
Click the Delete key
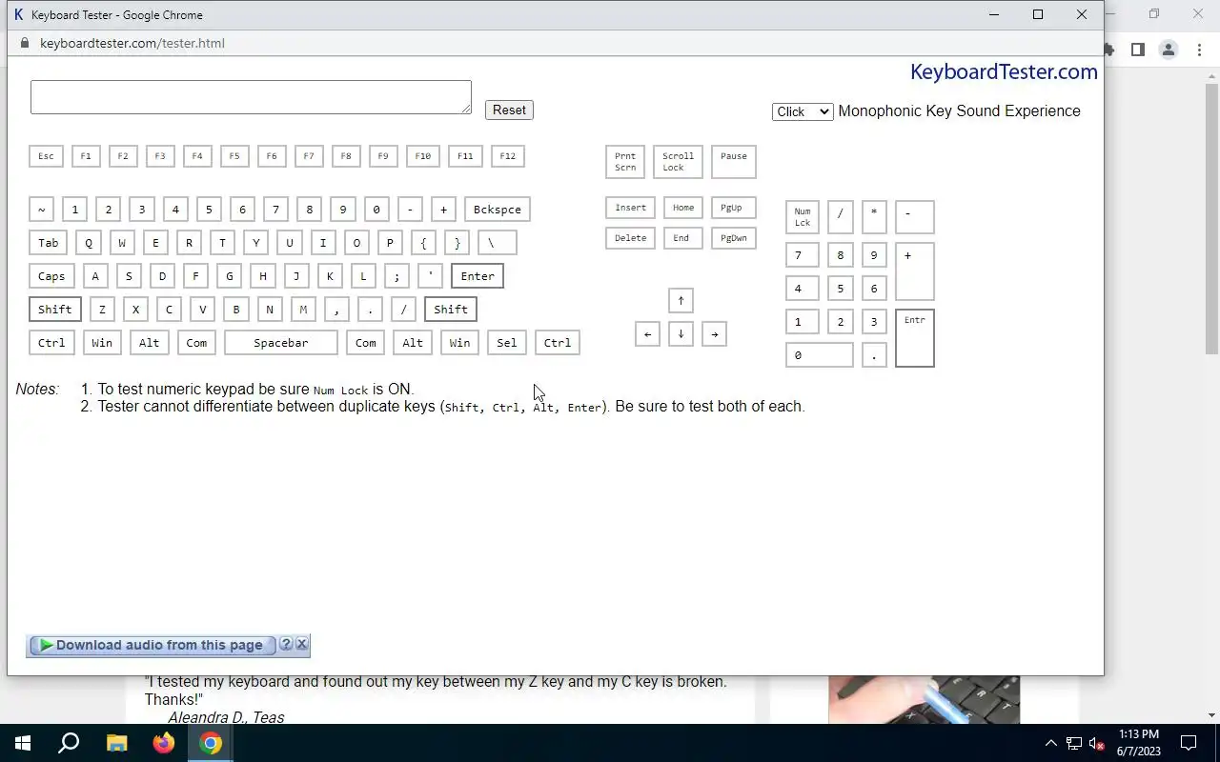630,238
